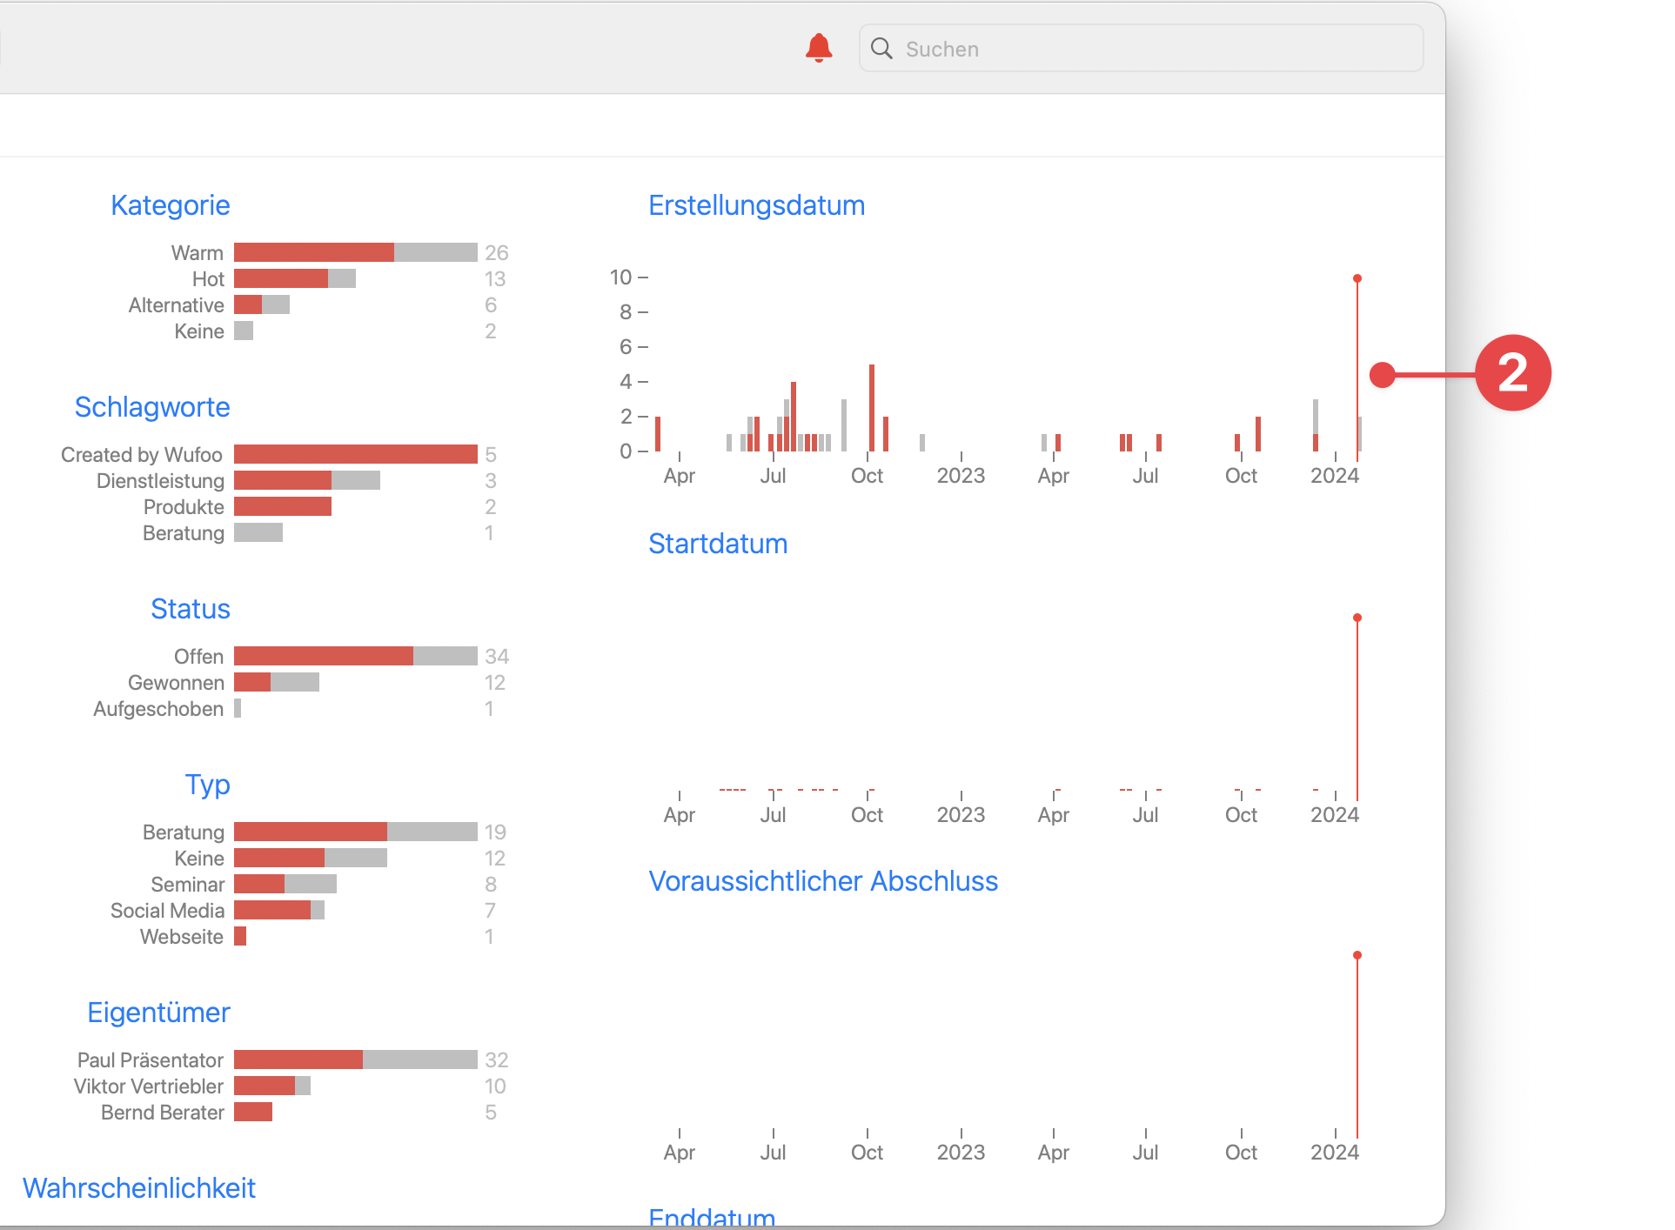Open the Schlagworte section heading
This screenshot has width=1675, height=1230.
point(152,407)
